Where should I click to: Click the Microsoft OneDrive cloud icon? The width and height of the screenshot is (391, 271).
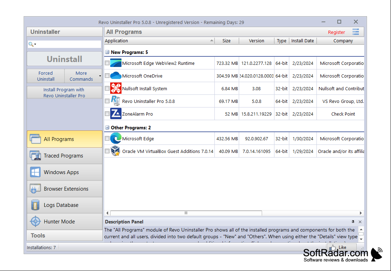(116, 76)
